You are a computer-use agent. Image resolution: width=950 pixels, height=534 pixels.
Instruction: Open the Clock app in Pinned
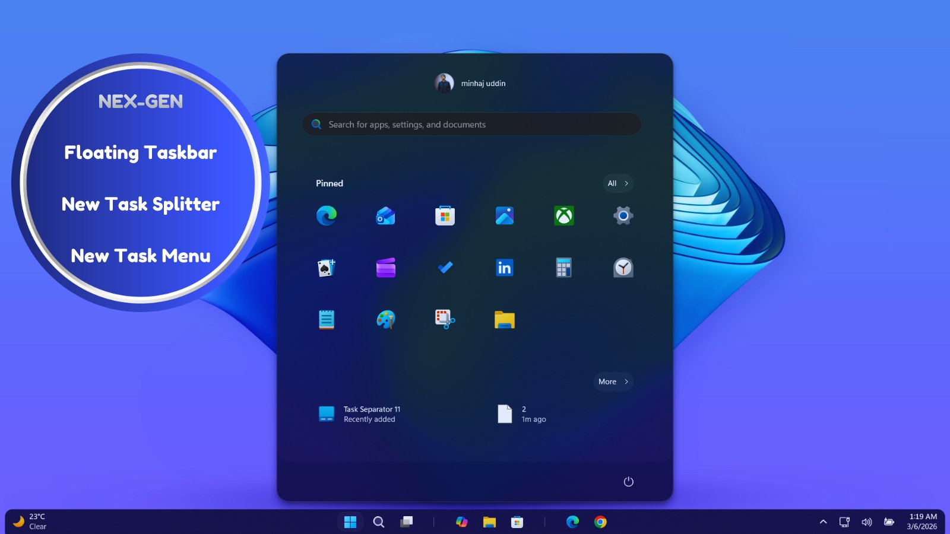coord(623,268)
